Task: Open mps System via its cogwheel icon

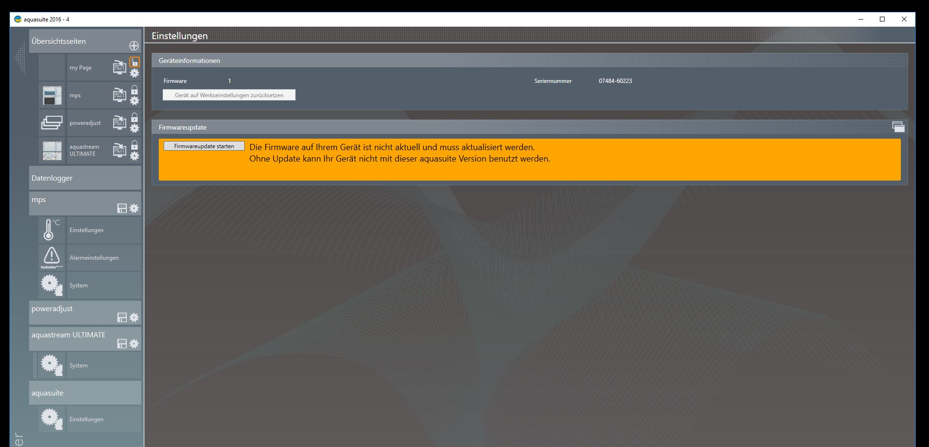Action: 52,285
